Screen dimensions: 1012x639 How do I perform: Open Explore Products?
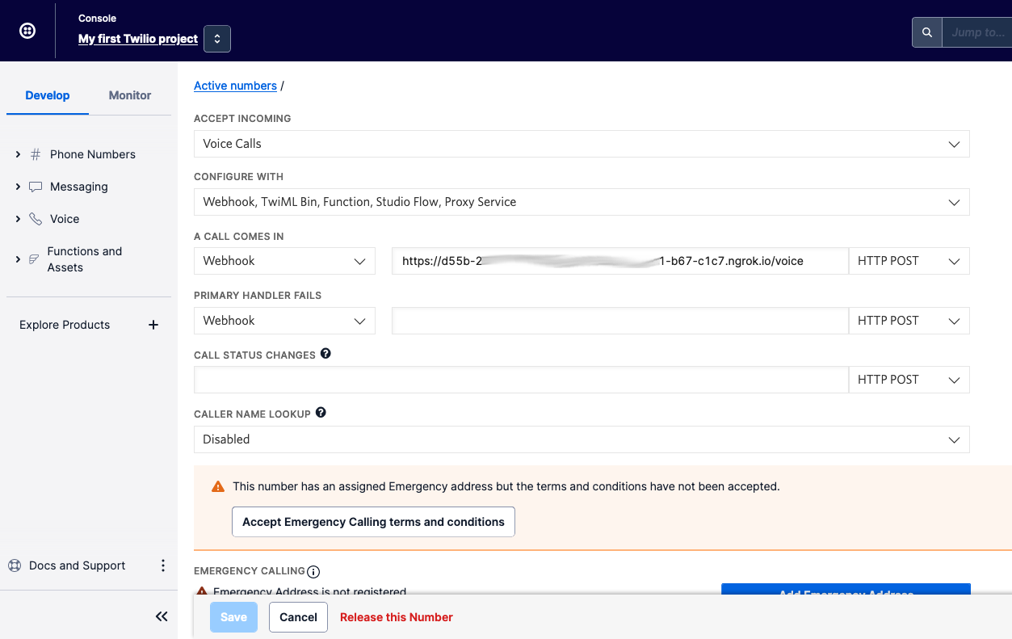coord(65,325)
